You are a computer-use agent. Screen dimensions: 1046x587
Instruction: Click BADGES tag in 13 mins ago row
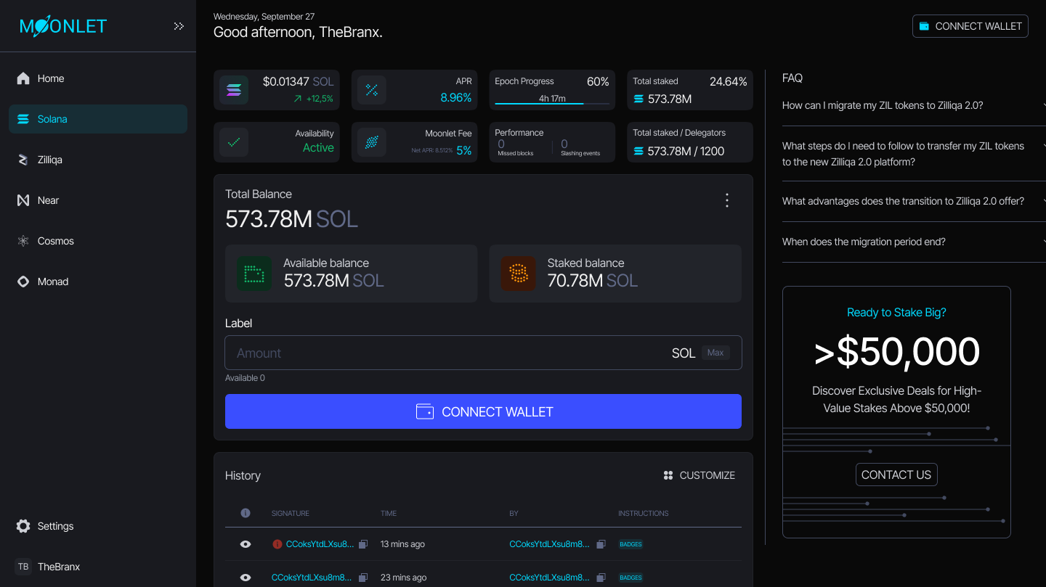point(631,544)
